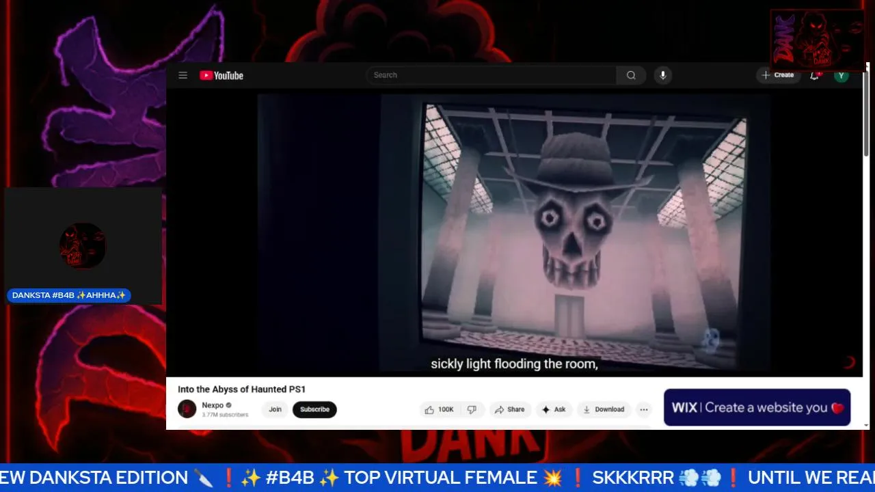This screenshot has height=492, width=875.
Task: Like the video with thumbs up 100K
Action: pyautogui.click(x=439, y=409)
